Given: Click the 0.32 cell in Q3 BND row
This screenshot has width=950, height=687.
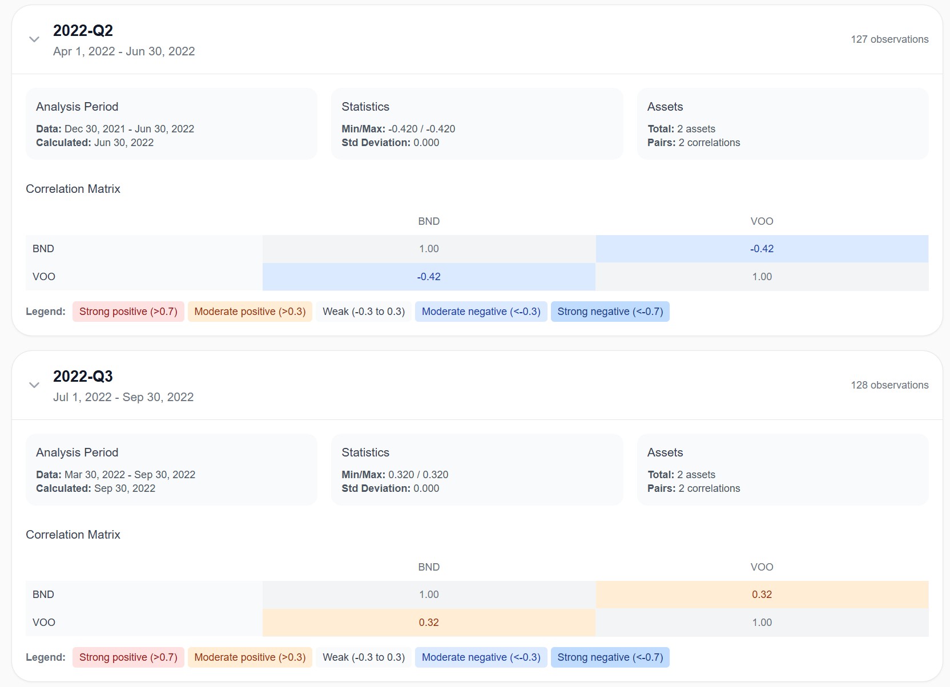Looking at the screenshot, I should coord(762,595).
